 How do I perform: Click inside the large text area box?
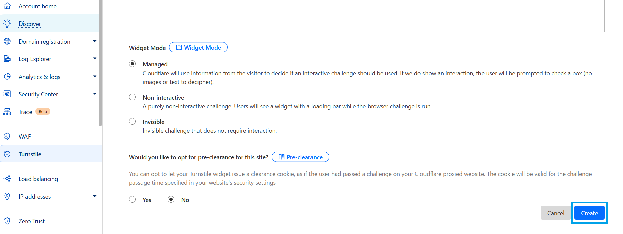click(x=366, y=15)
